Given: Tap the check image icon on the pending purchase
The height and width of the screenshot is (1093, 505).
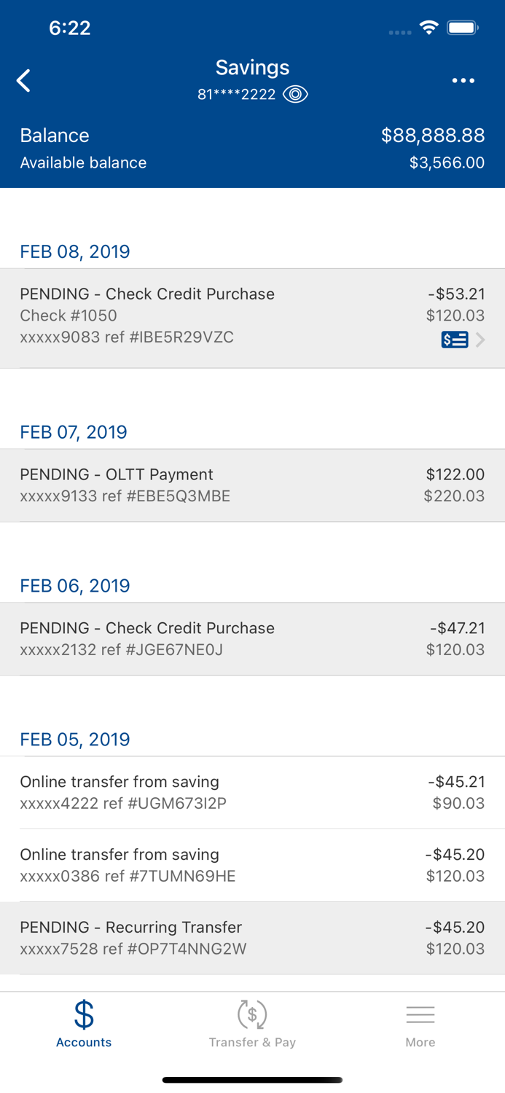Looking at the screenshot, I should point(455,340).
